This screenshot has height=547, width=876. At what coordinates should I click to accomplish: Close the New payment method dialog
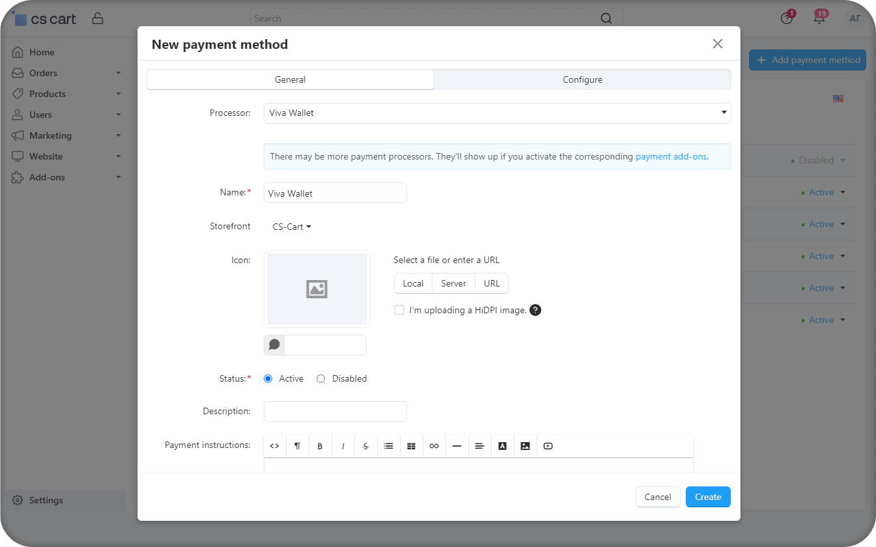[x=718, y=44]
